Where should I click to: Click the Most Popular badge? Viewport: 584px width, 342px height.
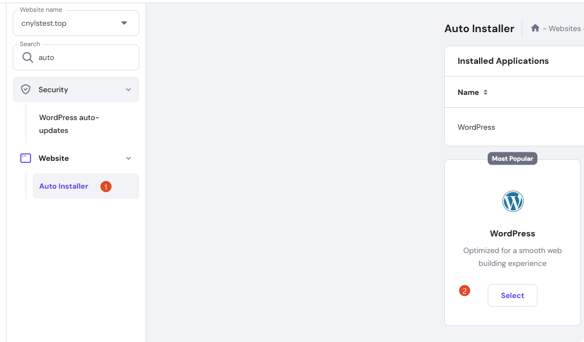512,159
